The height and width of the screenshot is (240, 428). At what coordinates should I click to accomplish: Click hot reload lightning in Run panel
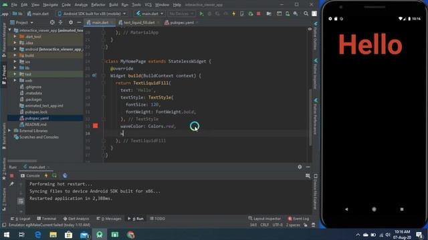tap(46, 176)
